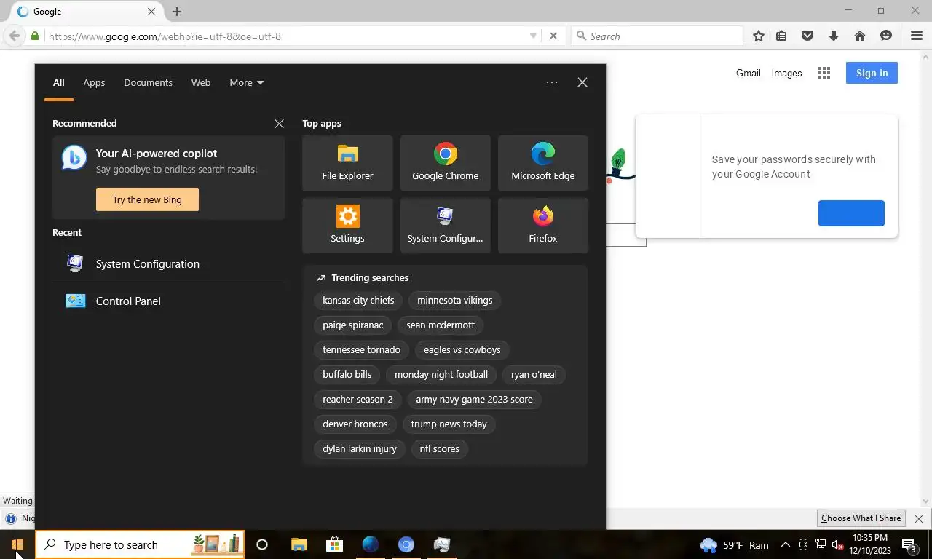Click the weather widget on taskbar

click(734, 544)
